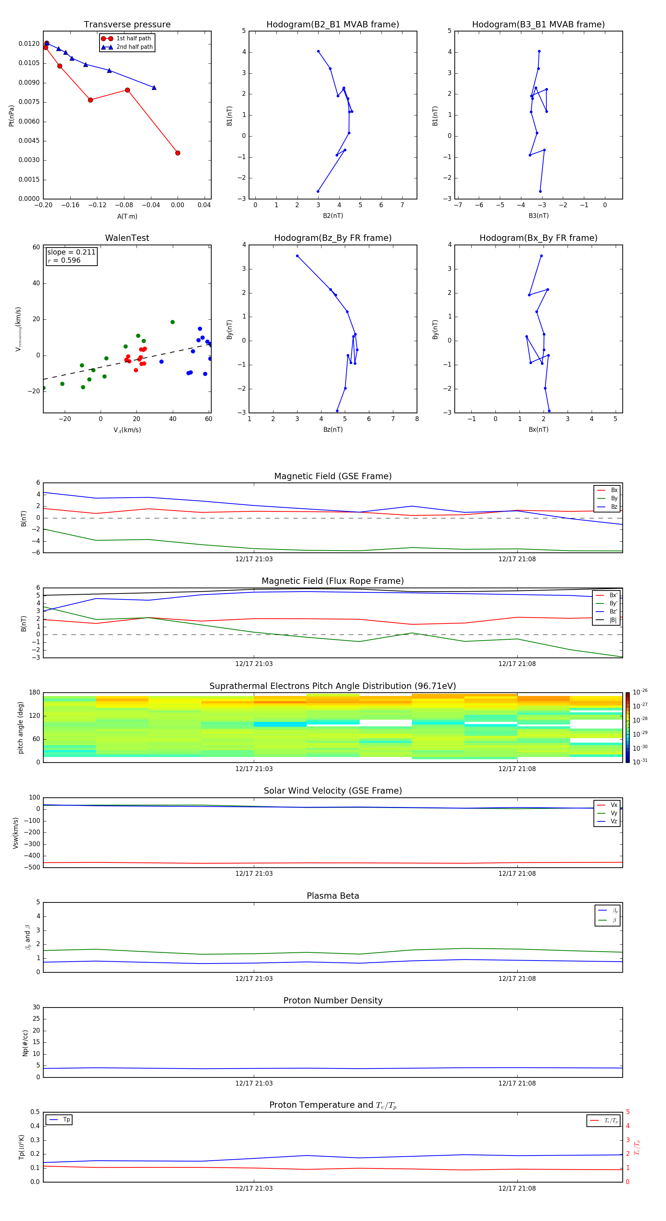Image resolution: width=666 pixels, height=1221 pixels.
Task: Click 'Vy' in the solar wind legend
Action: coord(607,813)
